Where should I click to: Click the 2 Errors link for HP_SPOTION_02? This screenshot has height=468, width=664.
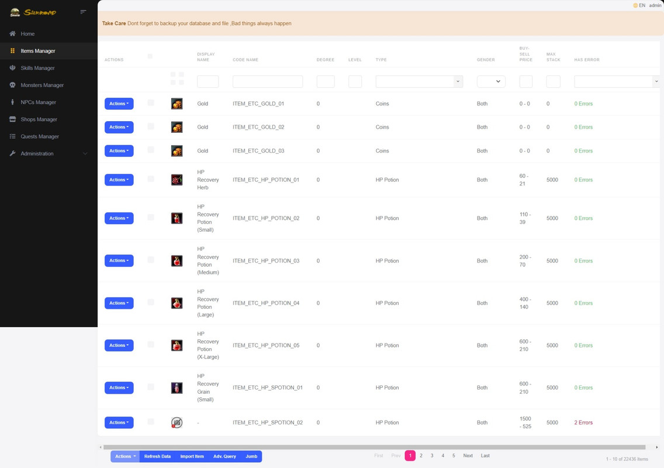pyautogui.click(x=583, y=422)
